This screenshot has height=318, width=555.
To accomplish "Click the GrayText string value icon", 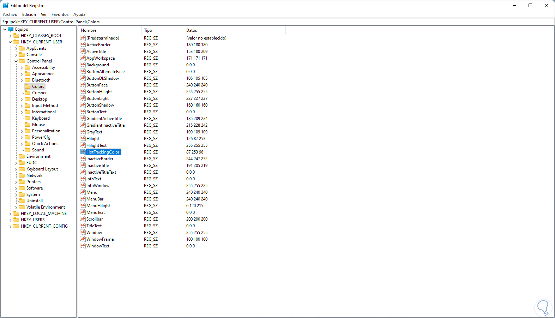I will tap(83, 132).
